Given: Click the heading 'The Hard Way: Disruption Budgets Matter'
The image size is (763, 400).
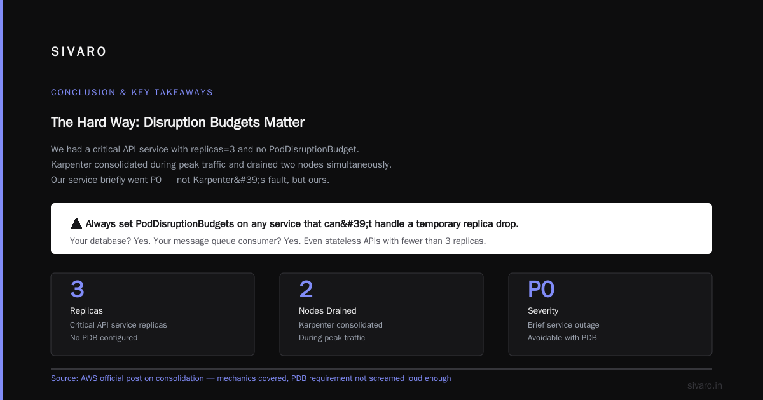Looking at the screenshot, I should pyautogui.click(x=178, y=123).
